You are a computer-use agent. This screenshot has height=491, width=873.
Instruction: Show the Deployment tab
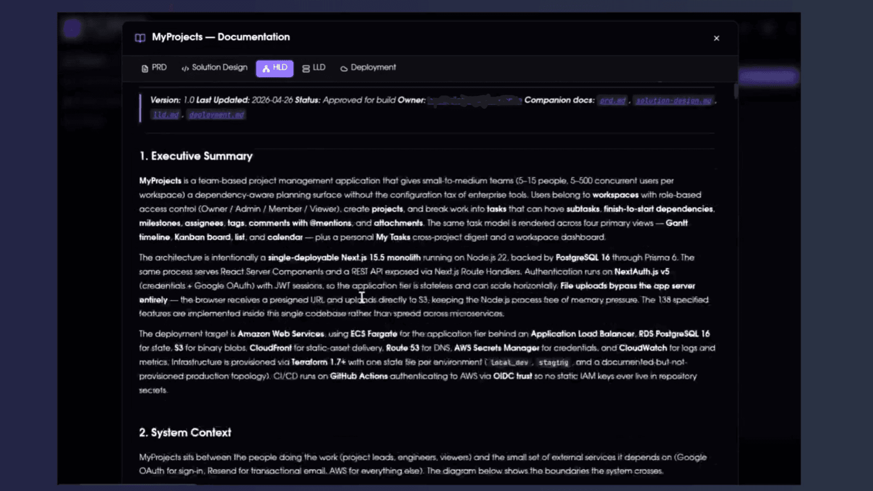pos(368,68)
